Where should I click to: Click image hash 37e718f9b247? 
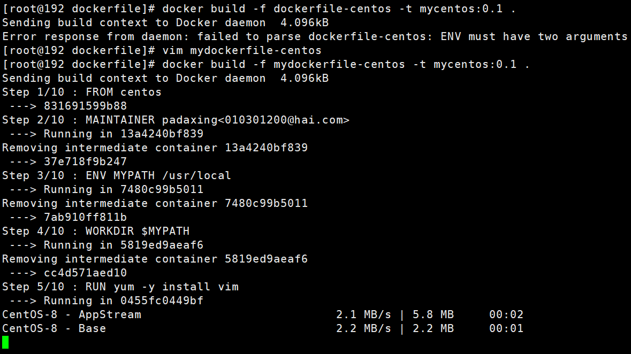pyautogui.click(x=85, y=161)
